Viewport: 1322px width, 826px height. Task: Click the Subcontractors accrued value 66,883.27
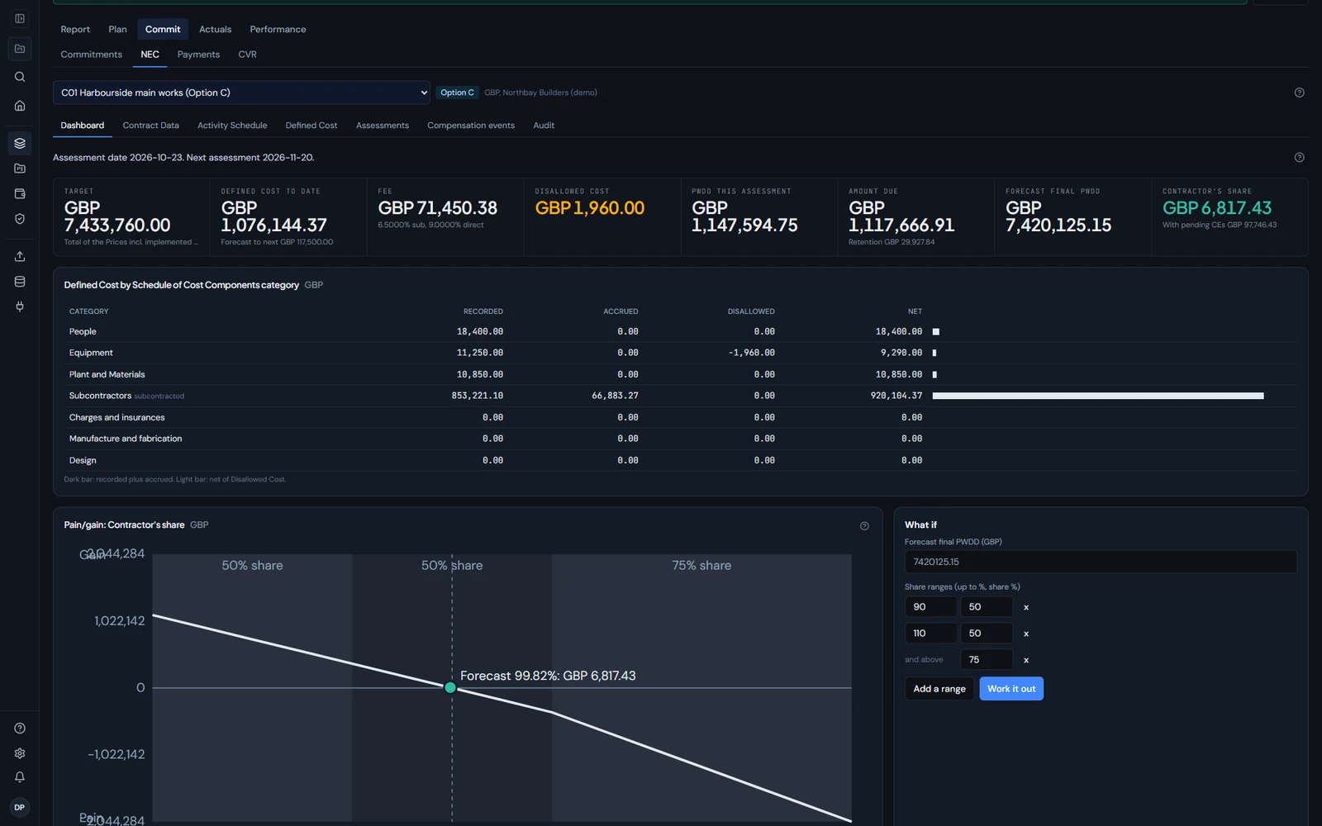click(615, 396)
